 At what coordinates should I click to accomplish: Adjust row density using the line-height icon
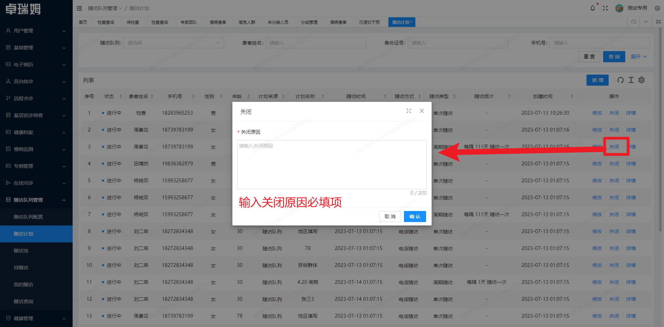[631, 80]
